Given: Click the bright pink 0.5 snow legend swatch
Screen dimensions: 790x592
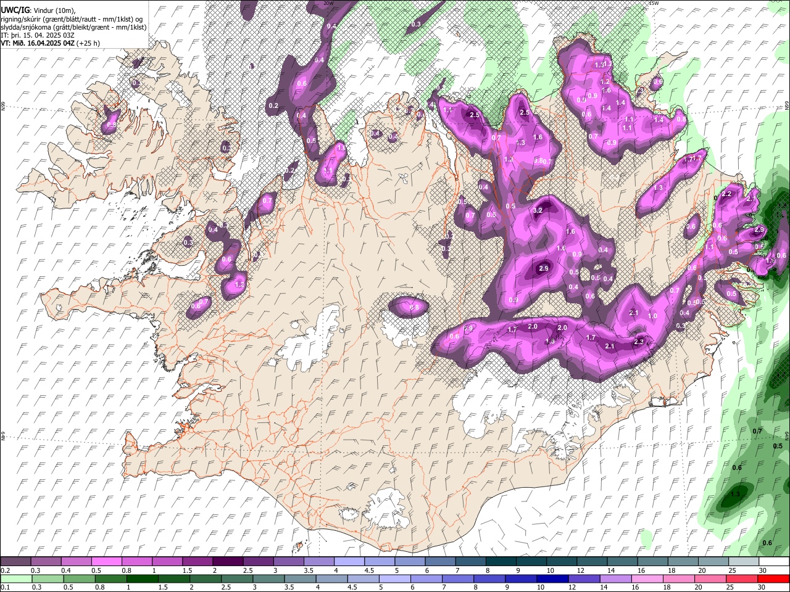Looking at the screenshot, I should click(x=107, y=562).
